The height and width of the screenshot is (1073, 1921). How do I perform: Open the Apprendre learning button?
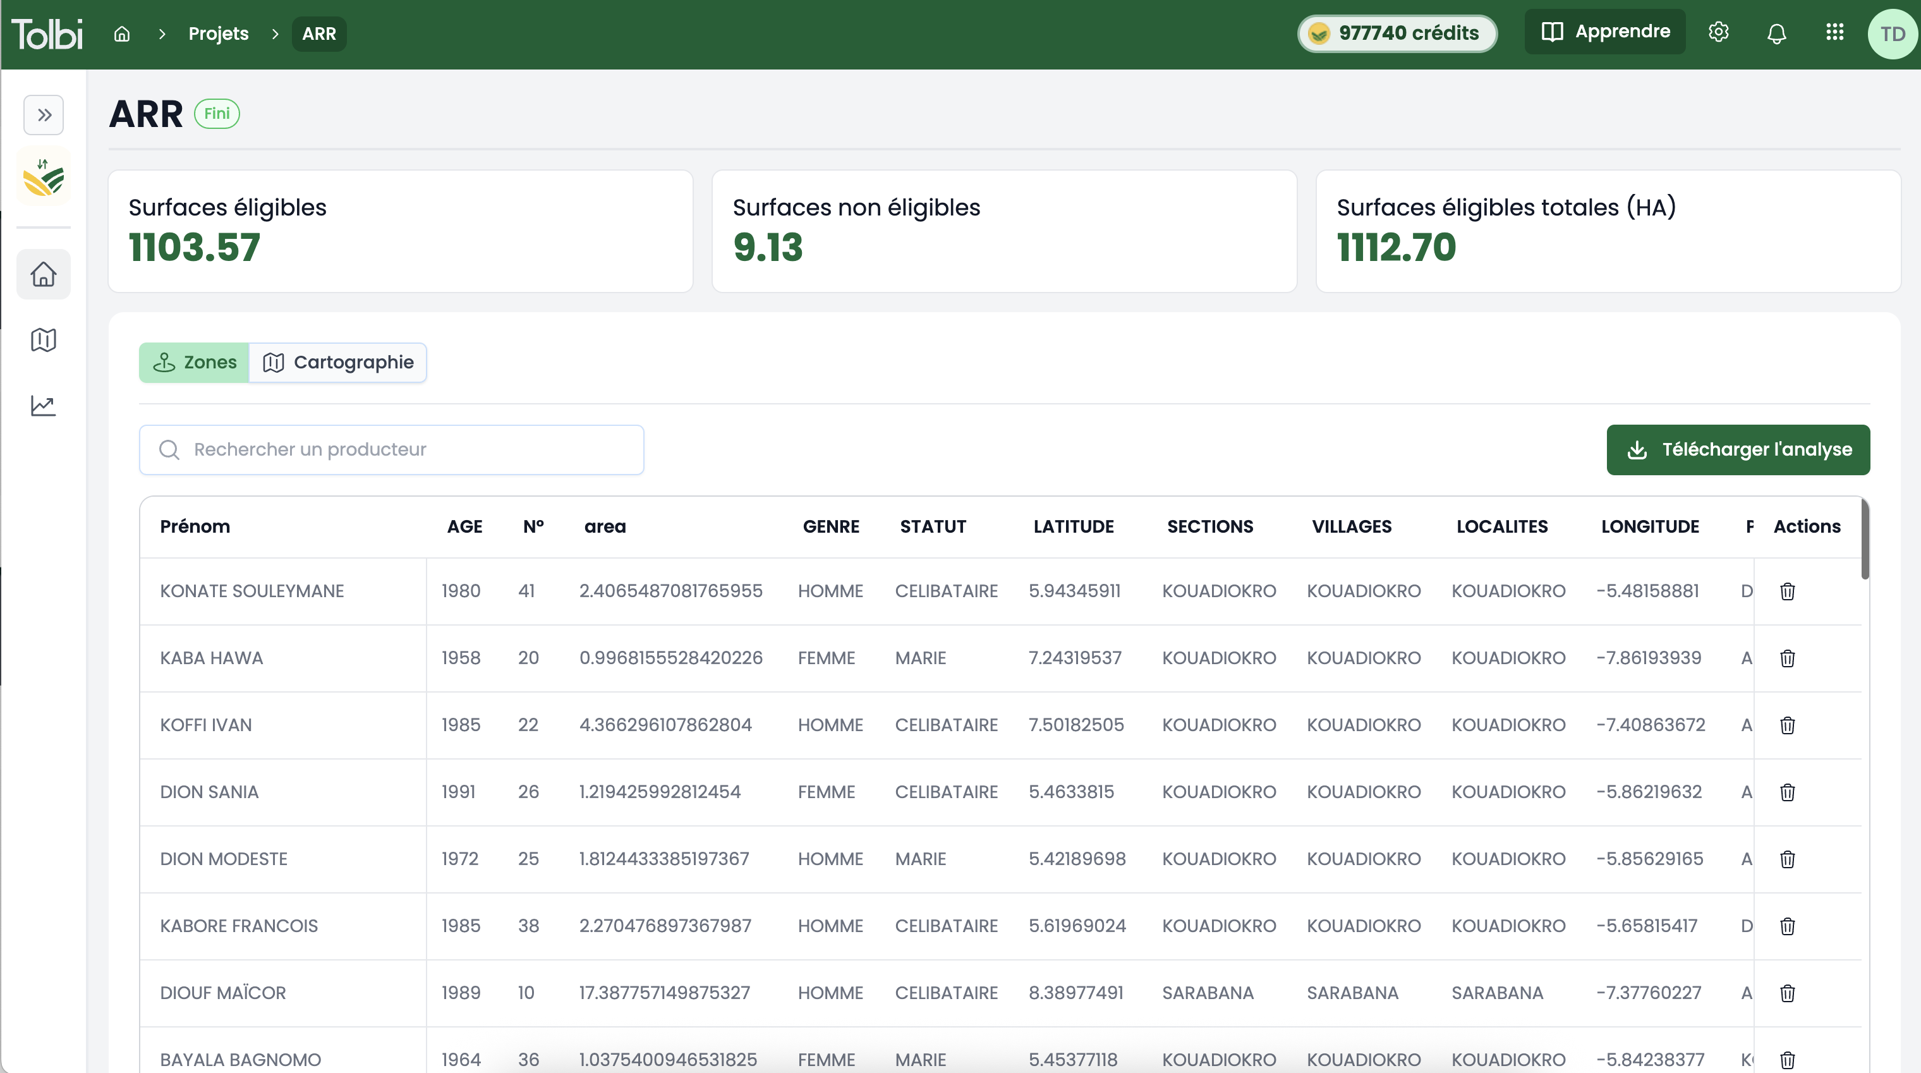(x=1605, y=32)
